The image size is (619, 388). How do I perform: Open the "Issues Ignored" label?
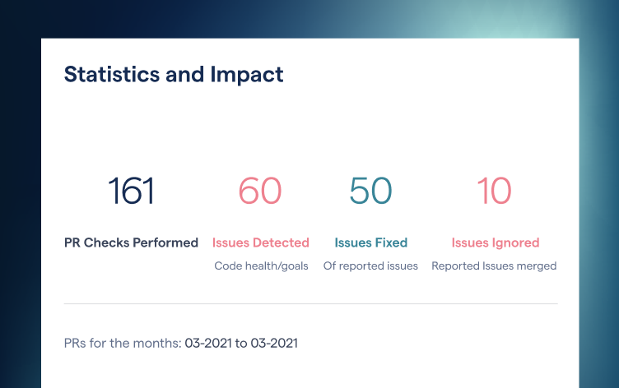tap(496, 242)
